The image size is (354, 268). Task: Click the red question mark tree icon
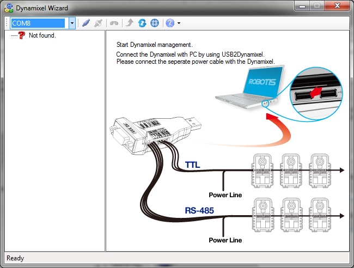(x=22, y=35)
